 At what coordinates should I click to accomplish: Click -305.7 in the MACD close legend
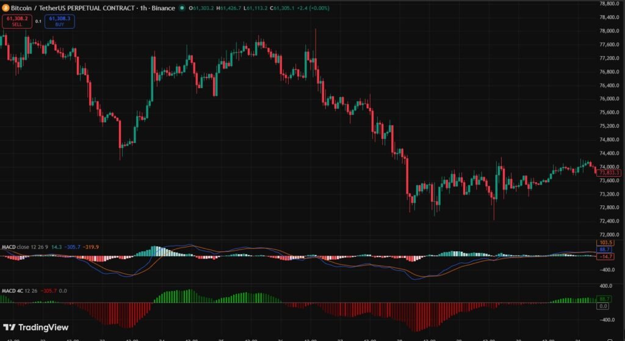pyautogui.click(x=72, y=247)
